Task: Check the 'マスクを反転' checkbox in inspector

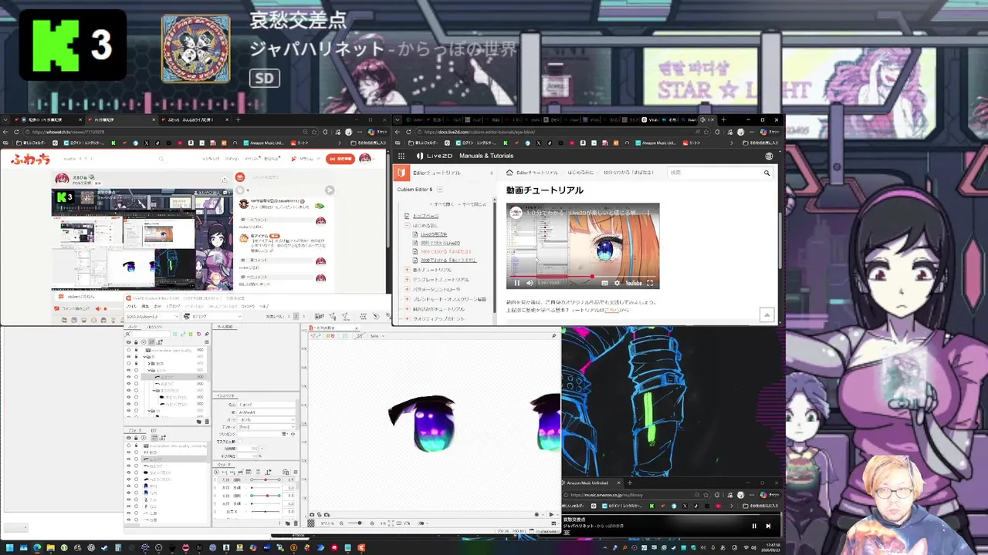Action: [240, 441]
